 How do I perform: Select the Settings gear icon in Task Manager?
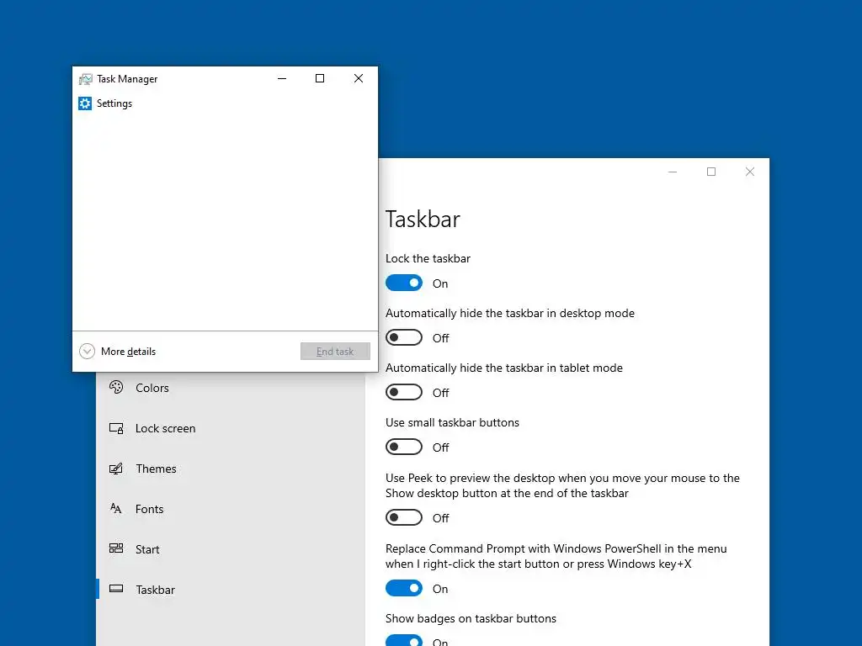point(85,103)
